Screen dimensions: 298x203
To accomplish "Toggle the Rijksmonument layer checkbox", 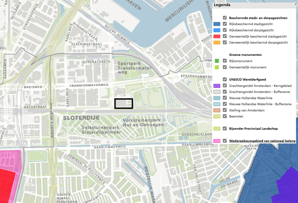I will coord(225,61).
